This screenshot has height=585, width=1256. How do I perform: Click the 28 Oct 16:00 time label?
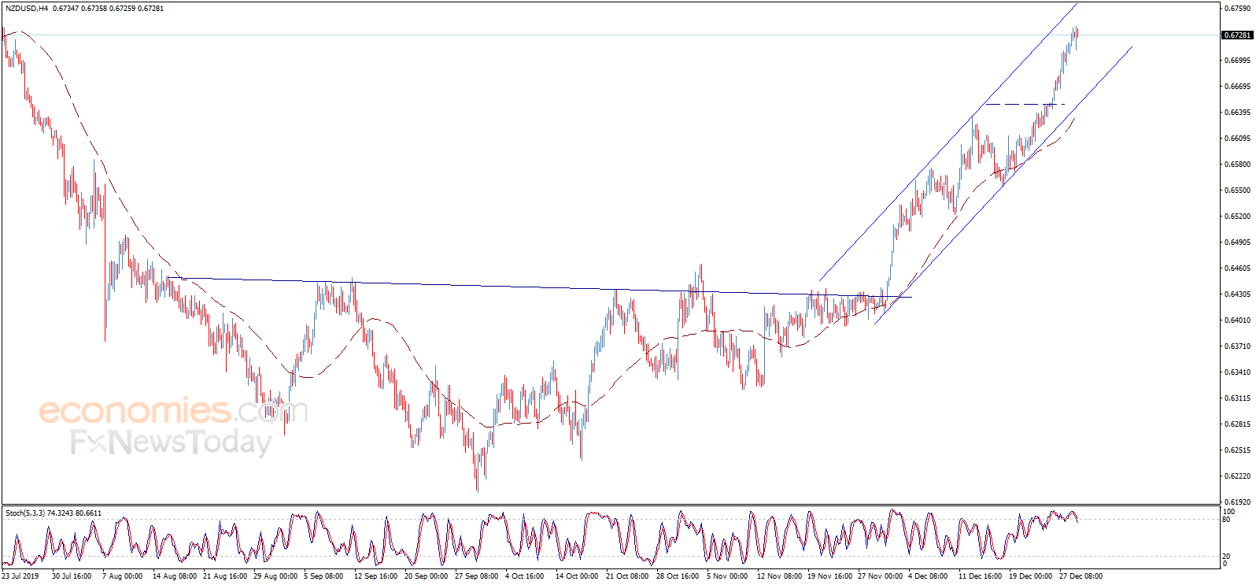coord(678,576)
